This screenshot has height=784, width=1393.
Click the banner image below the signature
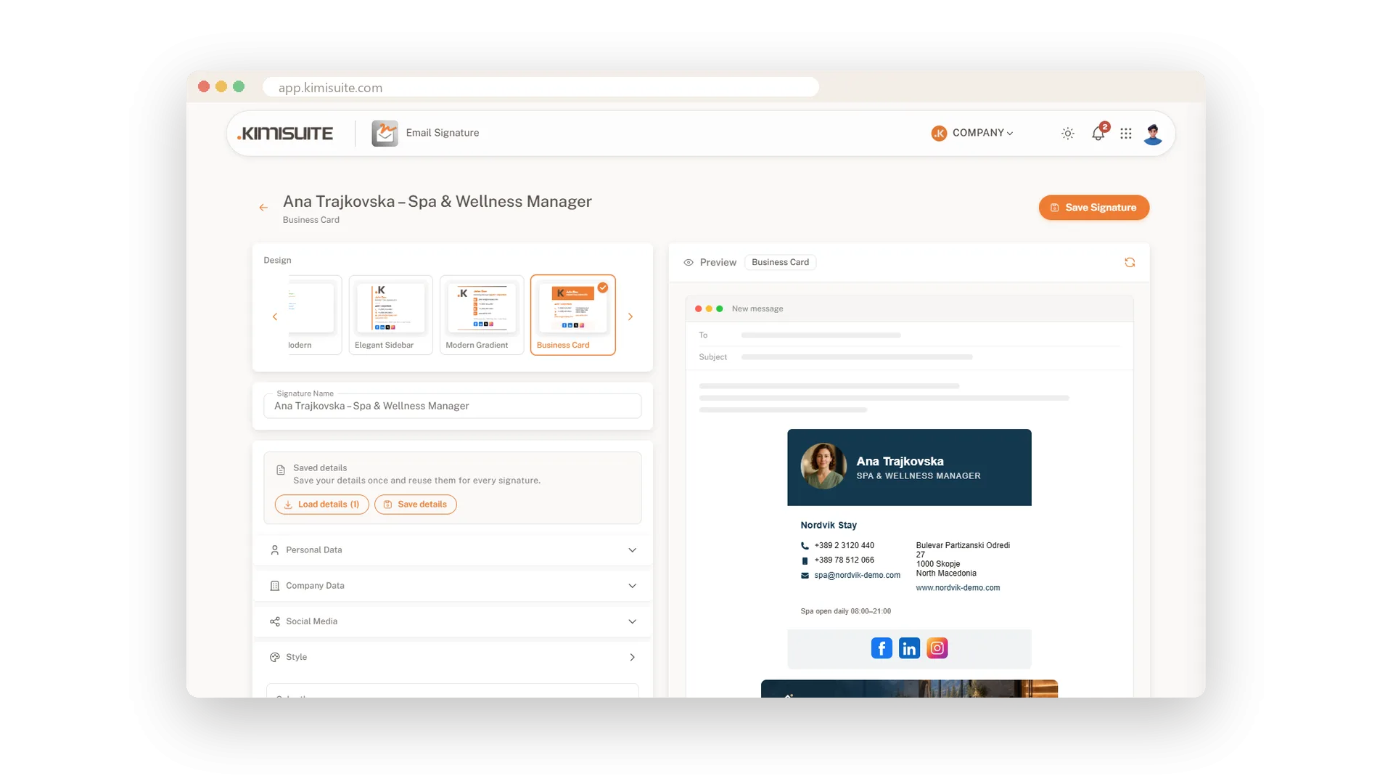point(909,689)
